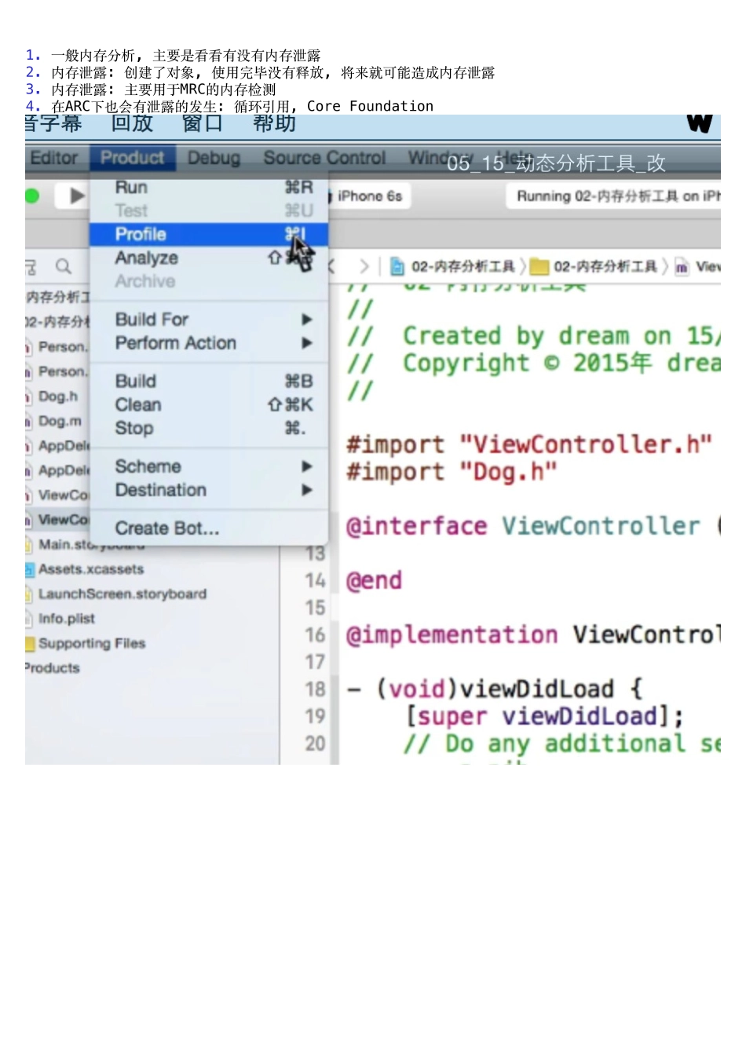The width and height of the screenshot is (746, 1056).
Task: Click Create Bot... menu entry
Action: point(167,528)
